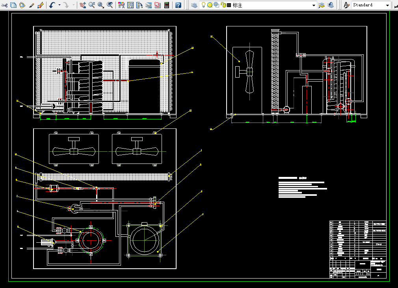Screen dimensions: 398x288
Task: Open the Undo history dropdown arrow
Action: 60,5
